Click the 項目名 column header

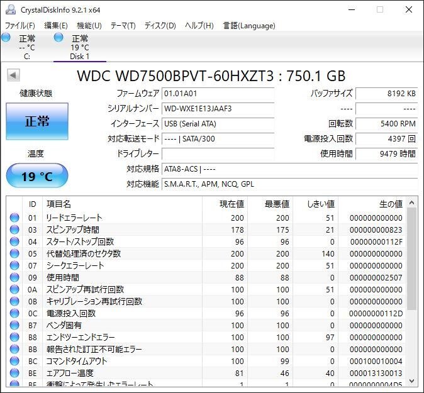(122, 204)
